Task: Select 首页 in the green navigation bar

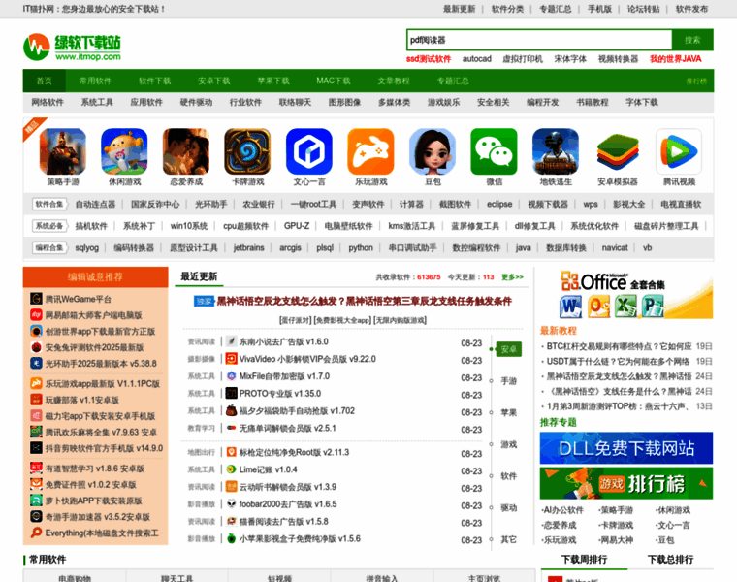Action: tap(45, 81)
